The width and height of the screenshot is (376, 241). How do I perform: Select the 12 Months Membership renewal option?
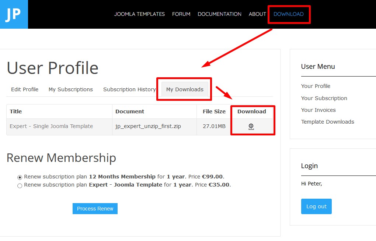click(x=20, y=177)
